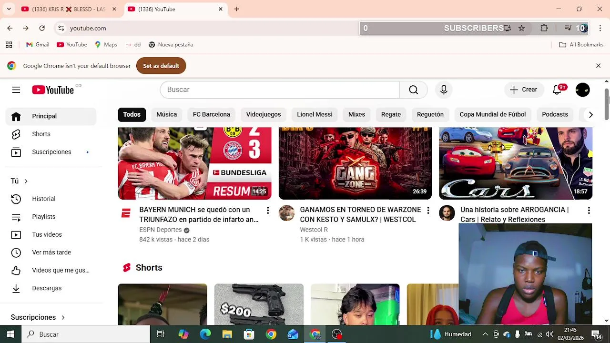The width and height of the screenshot is (610, 343).
Task: Open options for BAYERN MUNICH video
Action: (268, 210)
